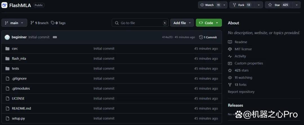Click the MIT license scale icon
The image size is (304, 125).
tap(230, 49)
